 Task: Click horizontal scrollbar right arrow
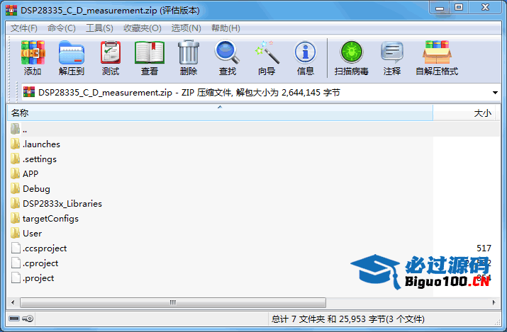(494, 303)
